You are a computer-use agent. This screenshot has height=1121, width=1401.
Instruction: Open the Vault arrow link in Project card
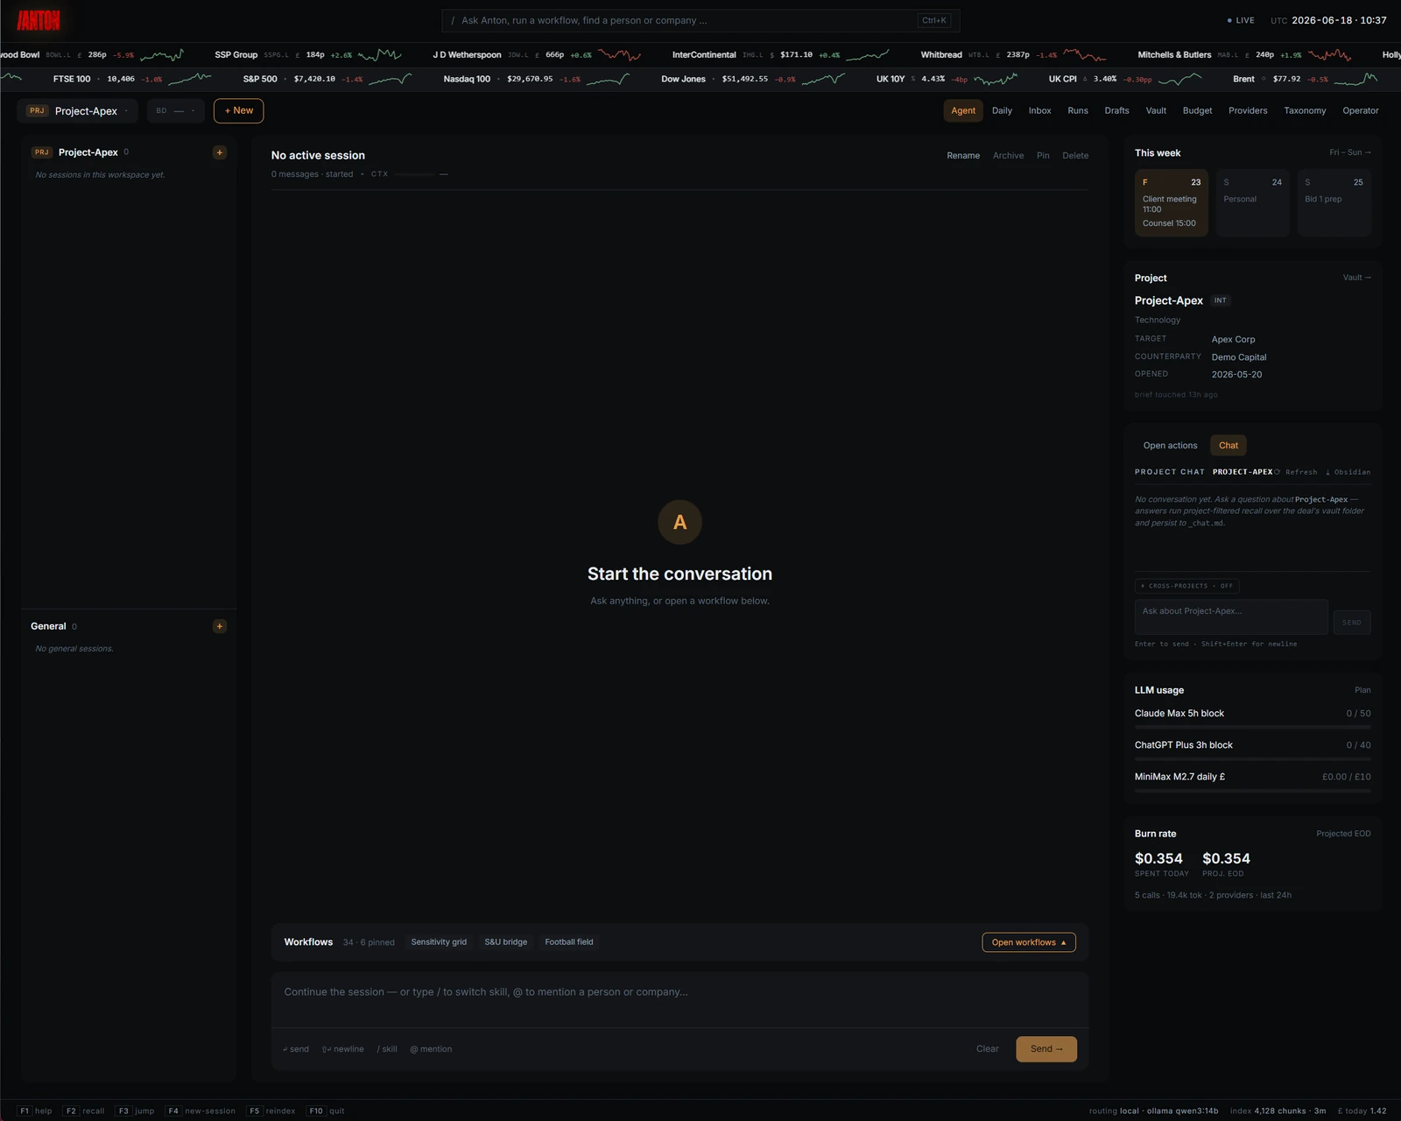tap(1356, 278)
